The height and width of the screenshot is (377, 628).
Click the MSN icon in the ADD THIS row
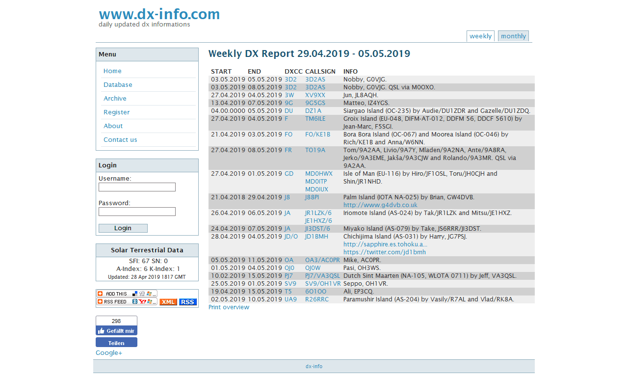[149, 294]
